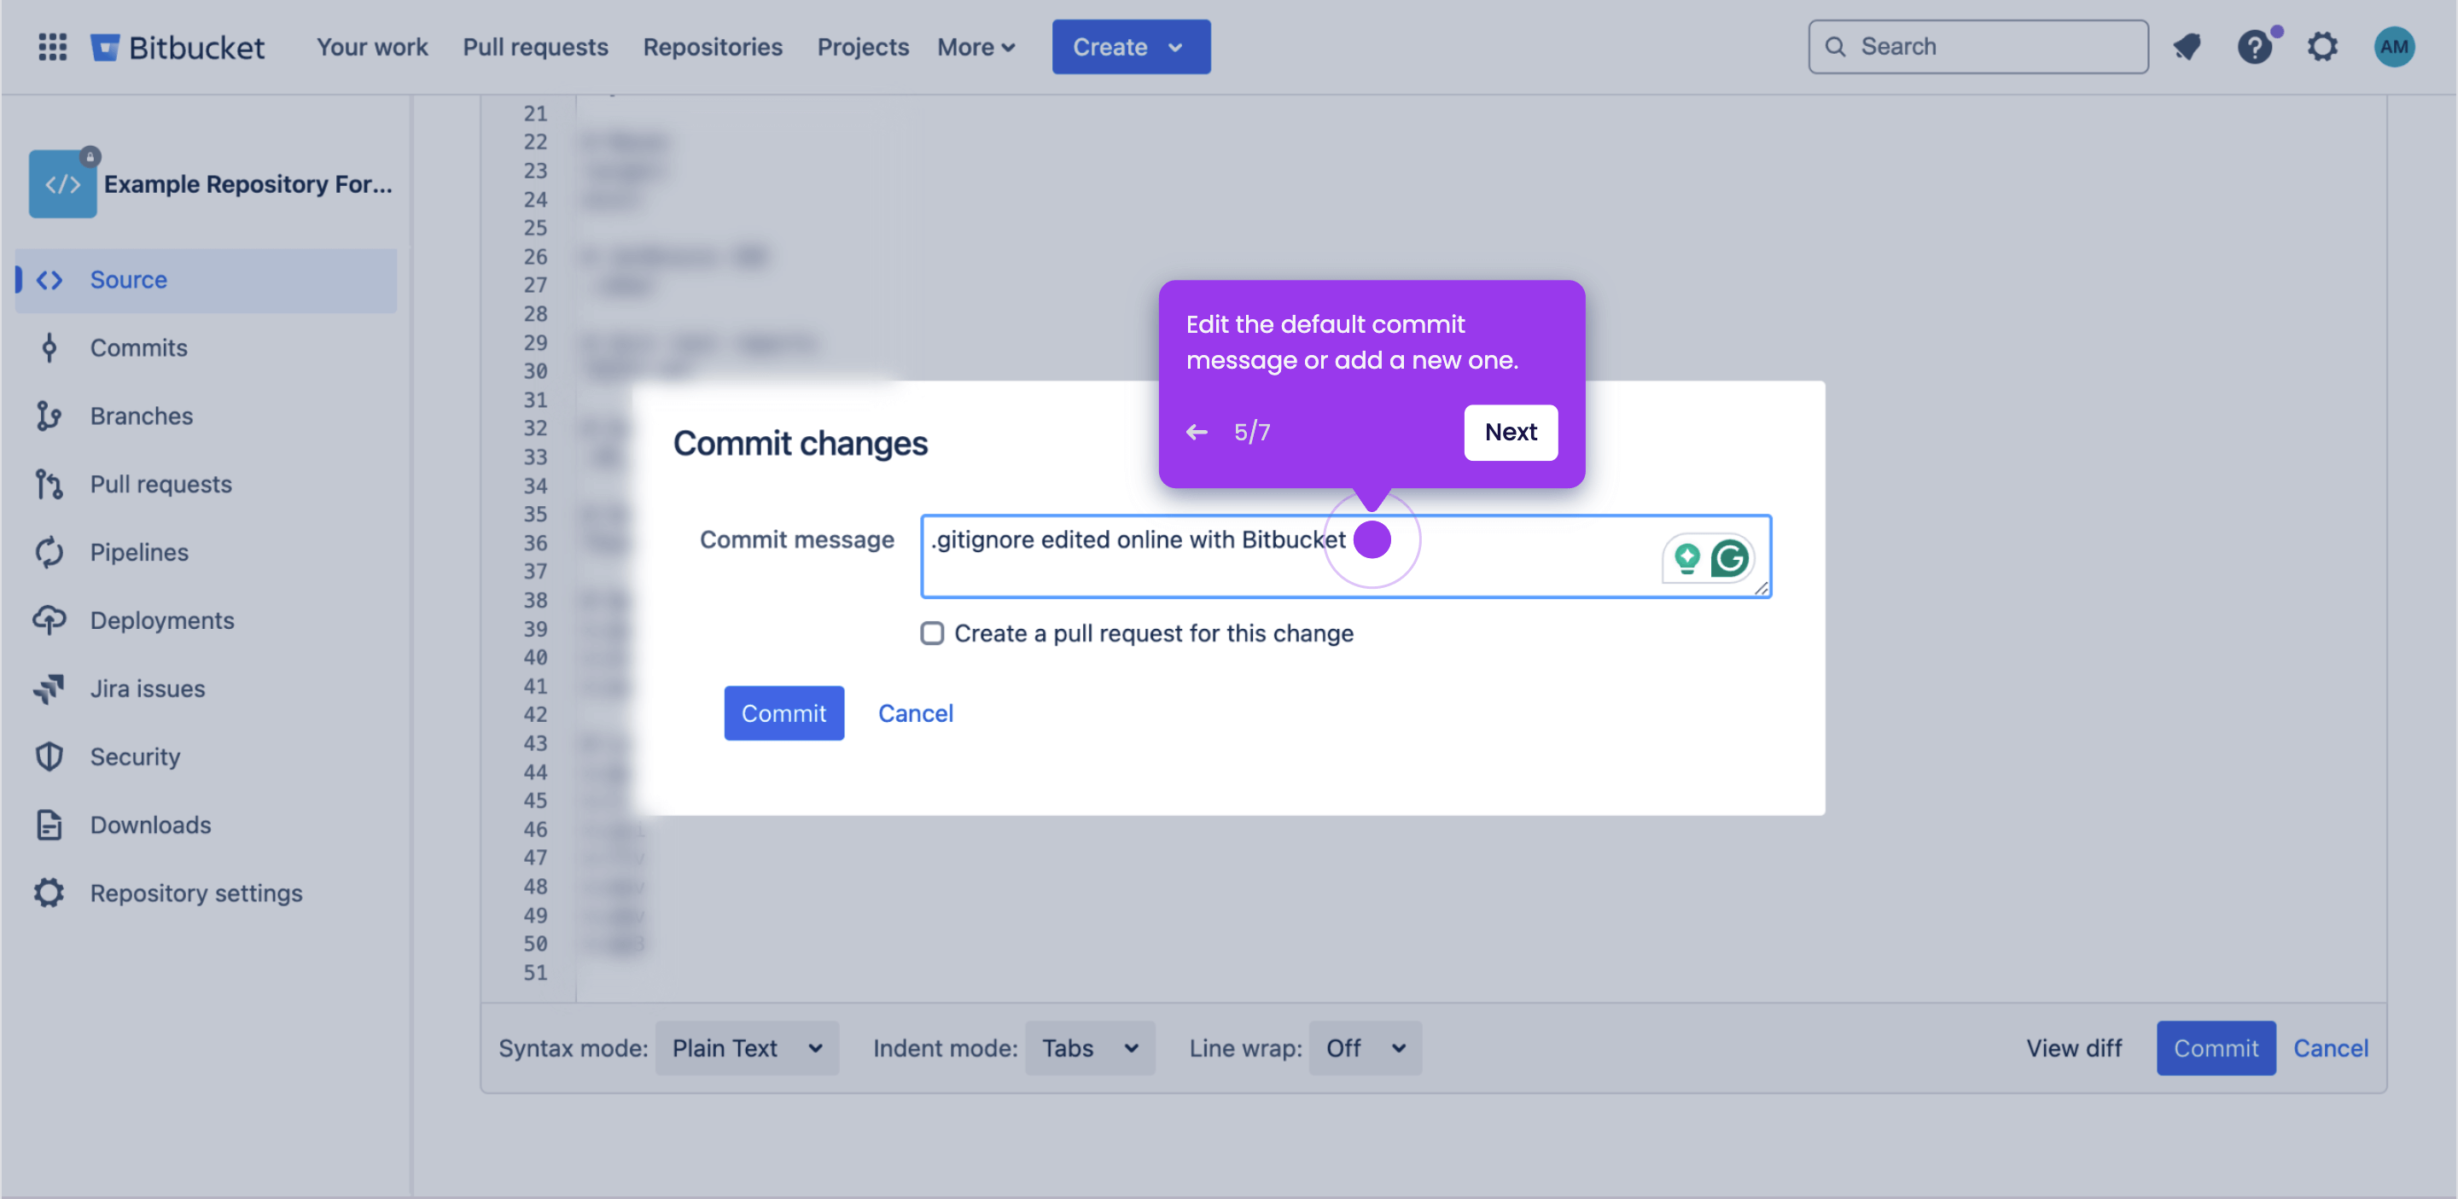2458x1199 pixels.
Task: Click the search magnifier icon
Action: coord(1834,47)
